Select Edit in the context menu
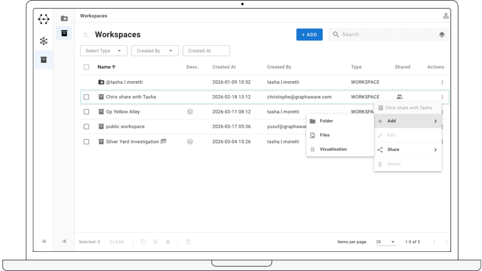This screenshot has height=271, width=482. [x=408, y=135]
